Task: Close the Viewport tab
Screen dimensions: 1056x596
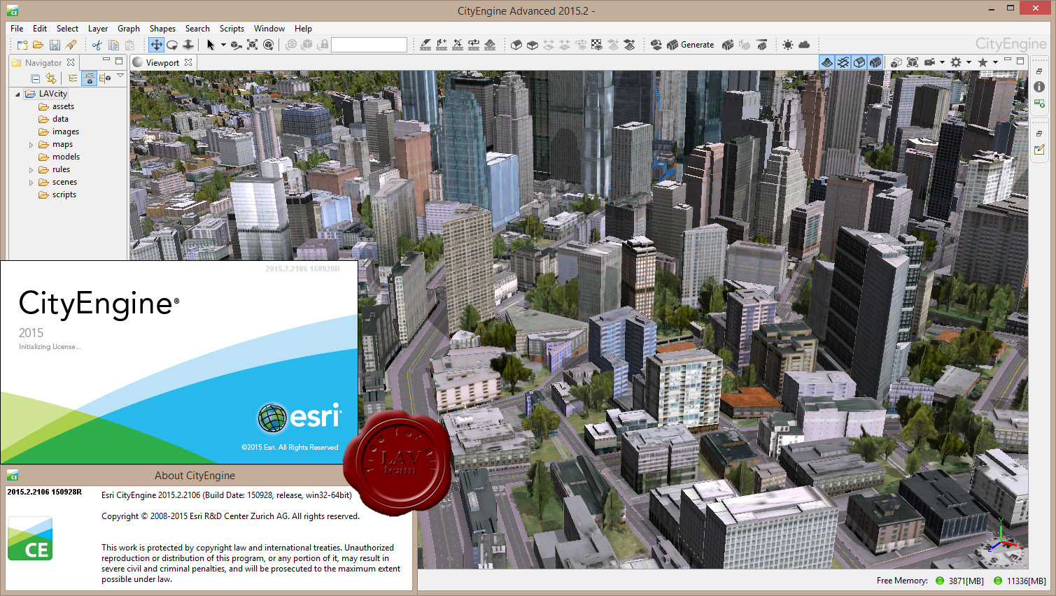Action: pyautogui.click(x=188, y=63)
